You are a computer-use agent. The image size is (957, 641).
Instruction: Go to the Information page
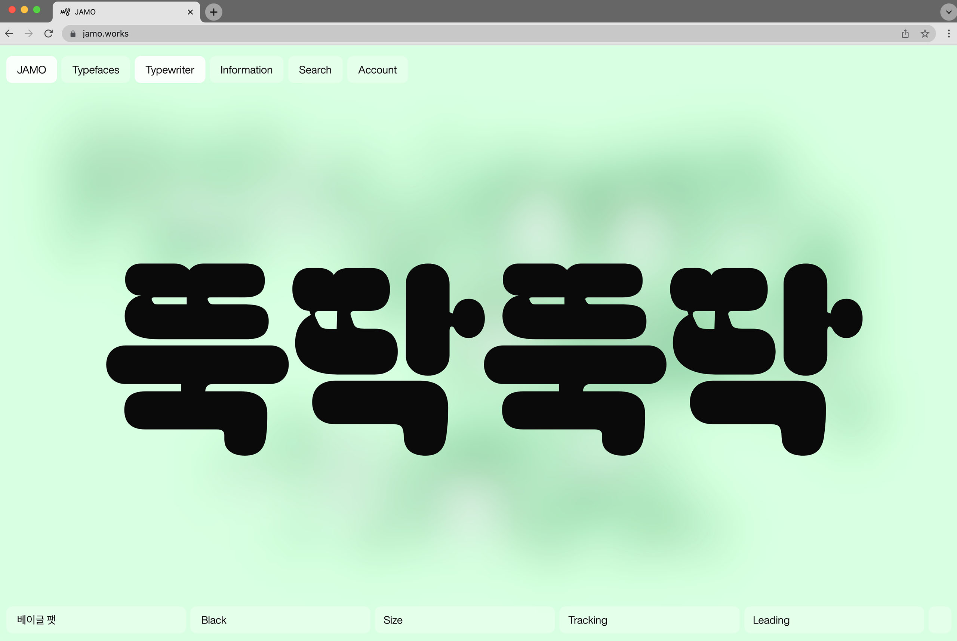[246, 70]
